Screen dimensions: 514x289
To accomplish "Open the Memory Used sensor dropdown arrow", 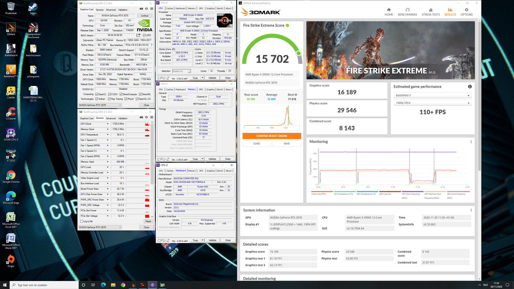I will tap(108, 162).
